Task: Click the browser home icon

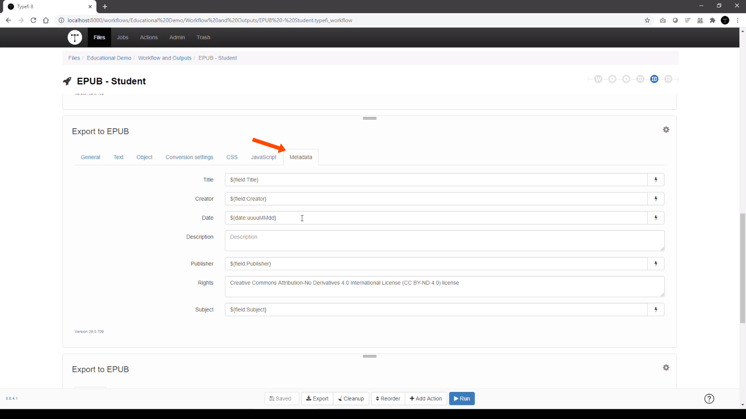Action: click(46, 20)
